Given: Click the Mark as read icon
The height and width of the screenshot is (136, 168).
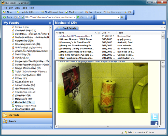Looking at the screenshot, I should (67, 12).
